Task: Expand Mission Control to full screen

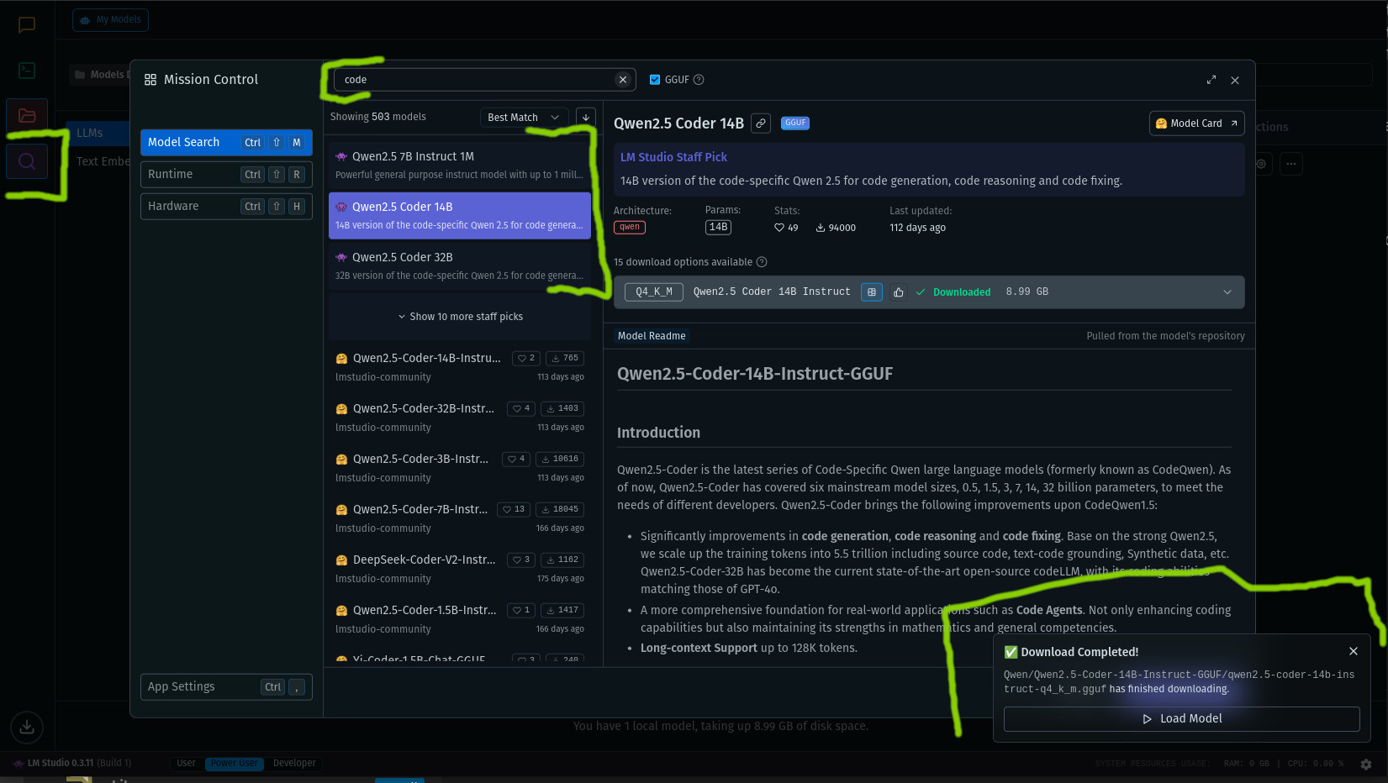Action: tap(1211, 80)
